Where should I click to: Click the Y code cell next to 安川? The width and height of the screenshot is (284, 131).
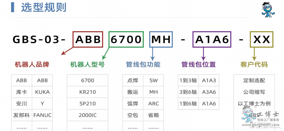point(42,104)
